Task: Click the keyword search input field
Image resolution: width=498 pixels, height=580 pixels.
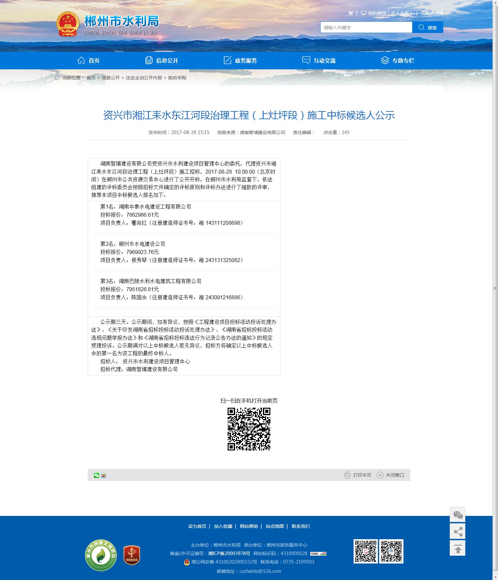Action: pos(366,28)
